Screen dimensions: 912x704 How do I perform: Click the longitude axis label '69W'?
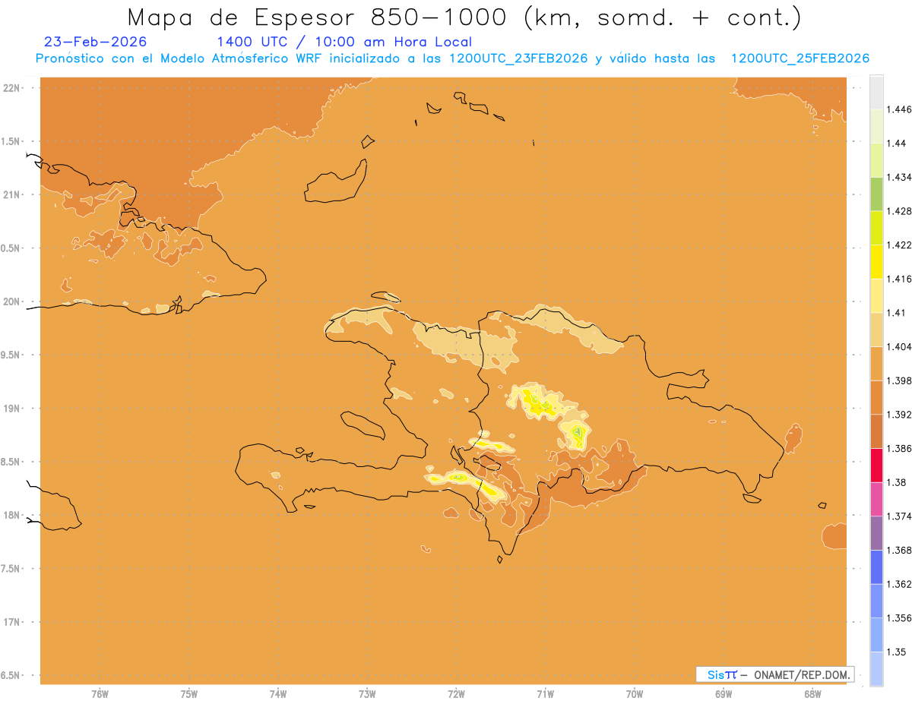[724, 693]
